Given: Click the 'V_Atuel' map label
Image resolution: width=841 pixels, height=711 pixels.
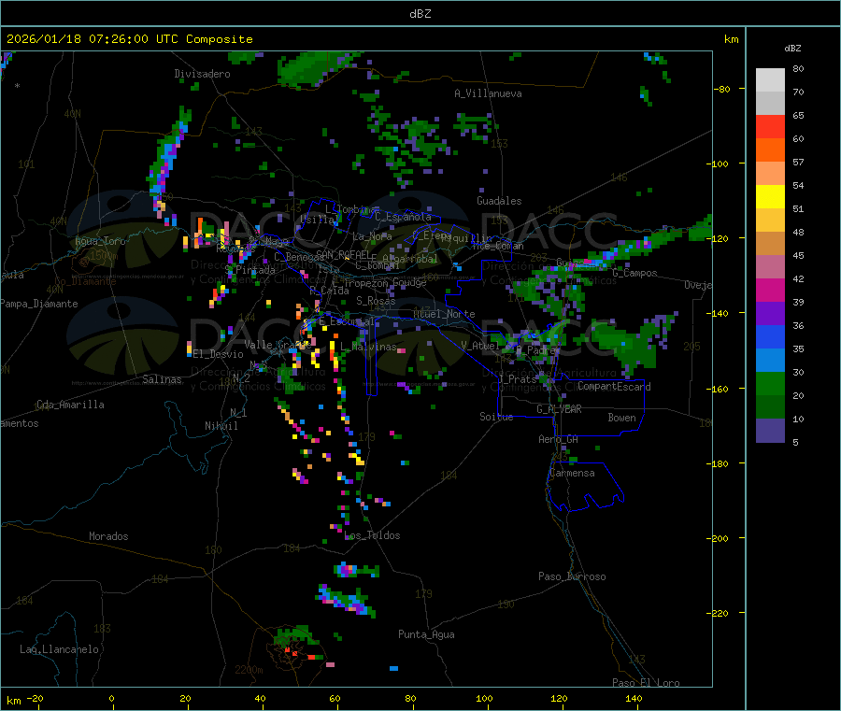Looking at the screenshot, I should [x=480, y=346].
